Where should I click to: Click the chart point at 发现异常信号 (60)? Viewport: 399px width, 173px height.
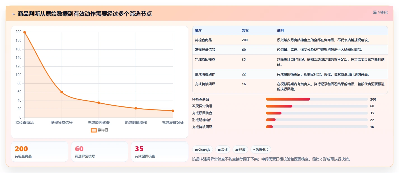(62, 92)
